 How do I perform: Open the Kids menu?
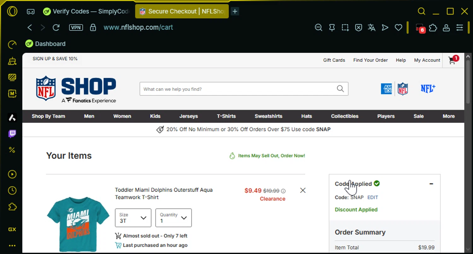pos(155,116)
